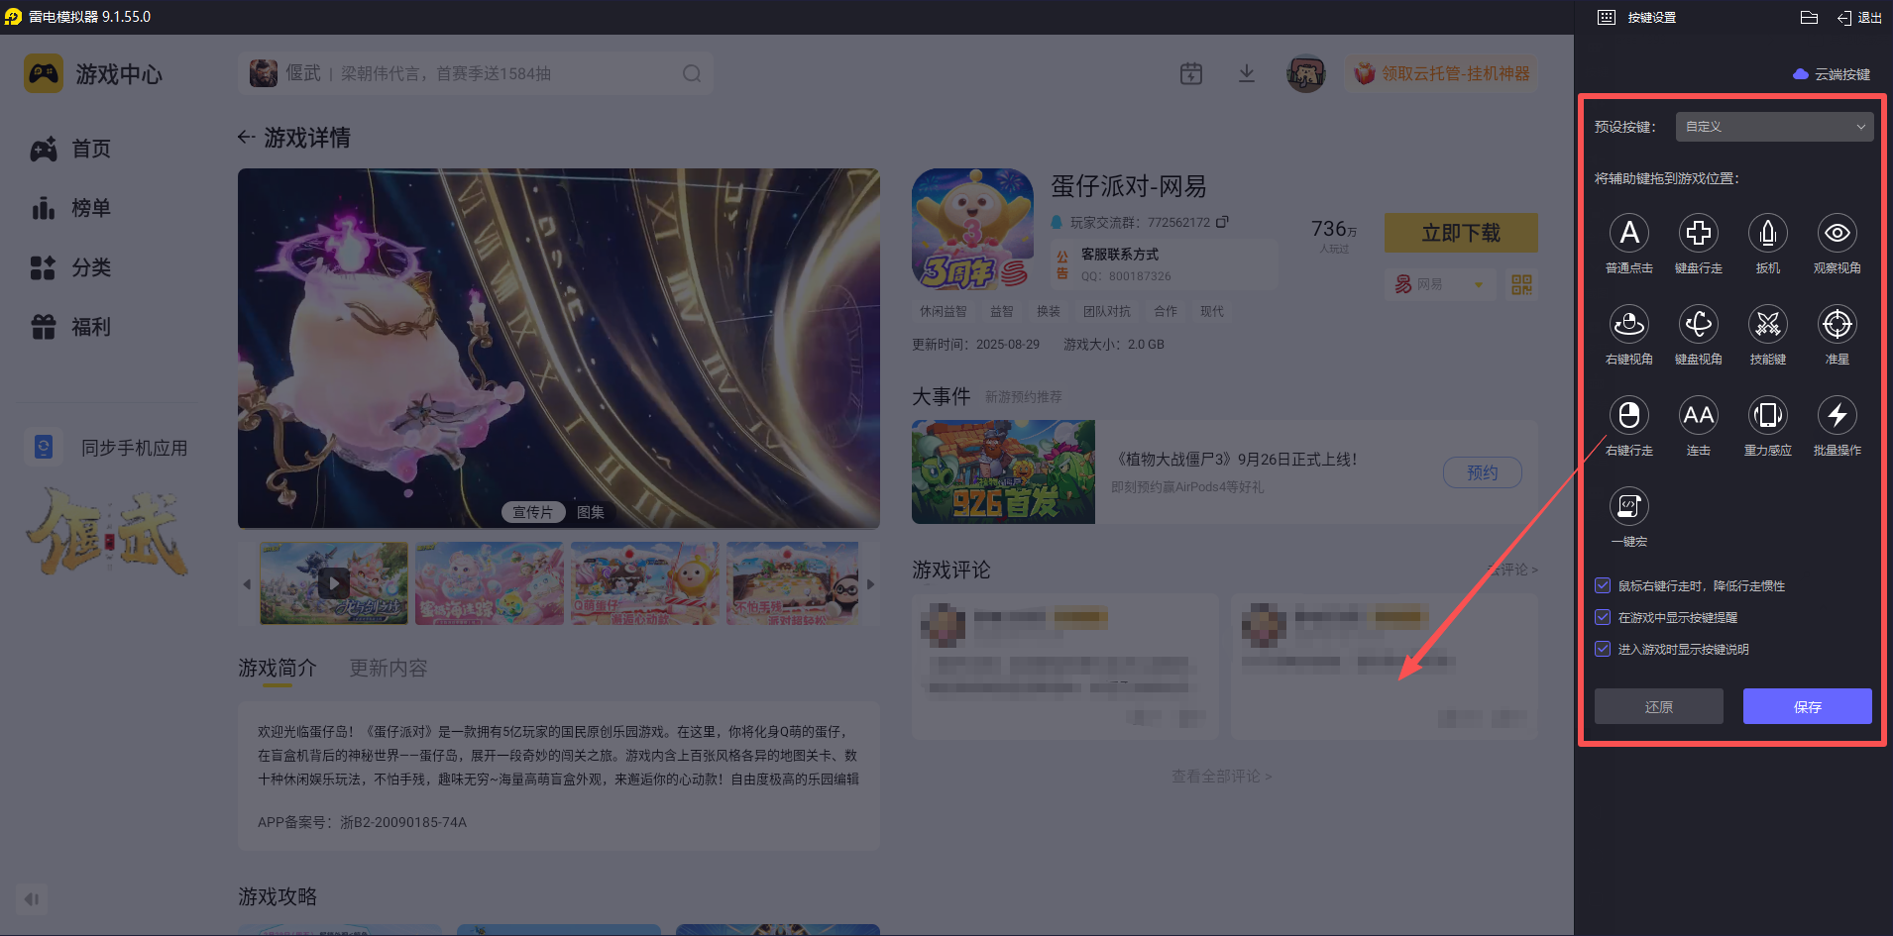The image size is (1893, 936).
Task: Click the 换装 tag
Action: [1049, 311]
